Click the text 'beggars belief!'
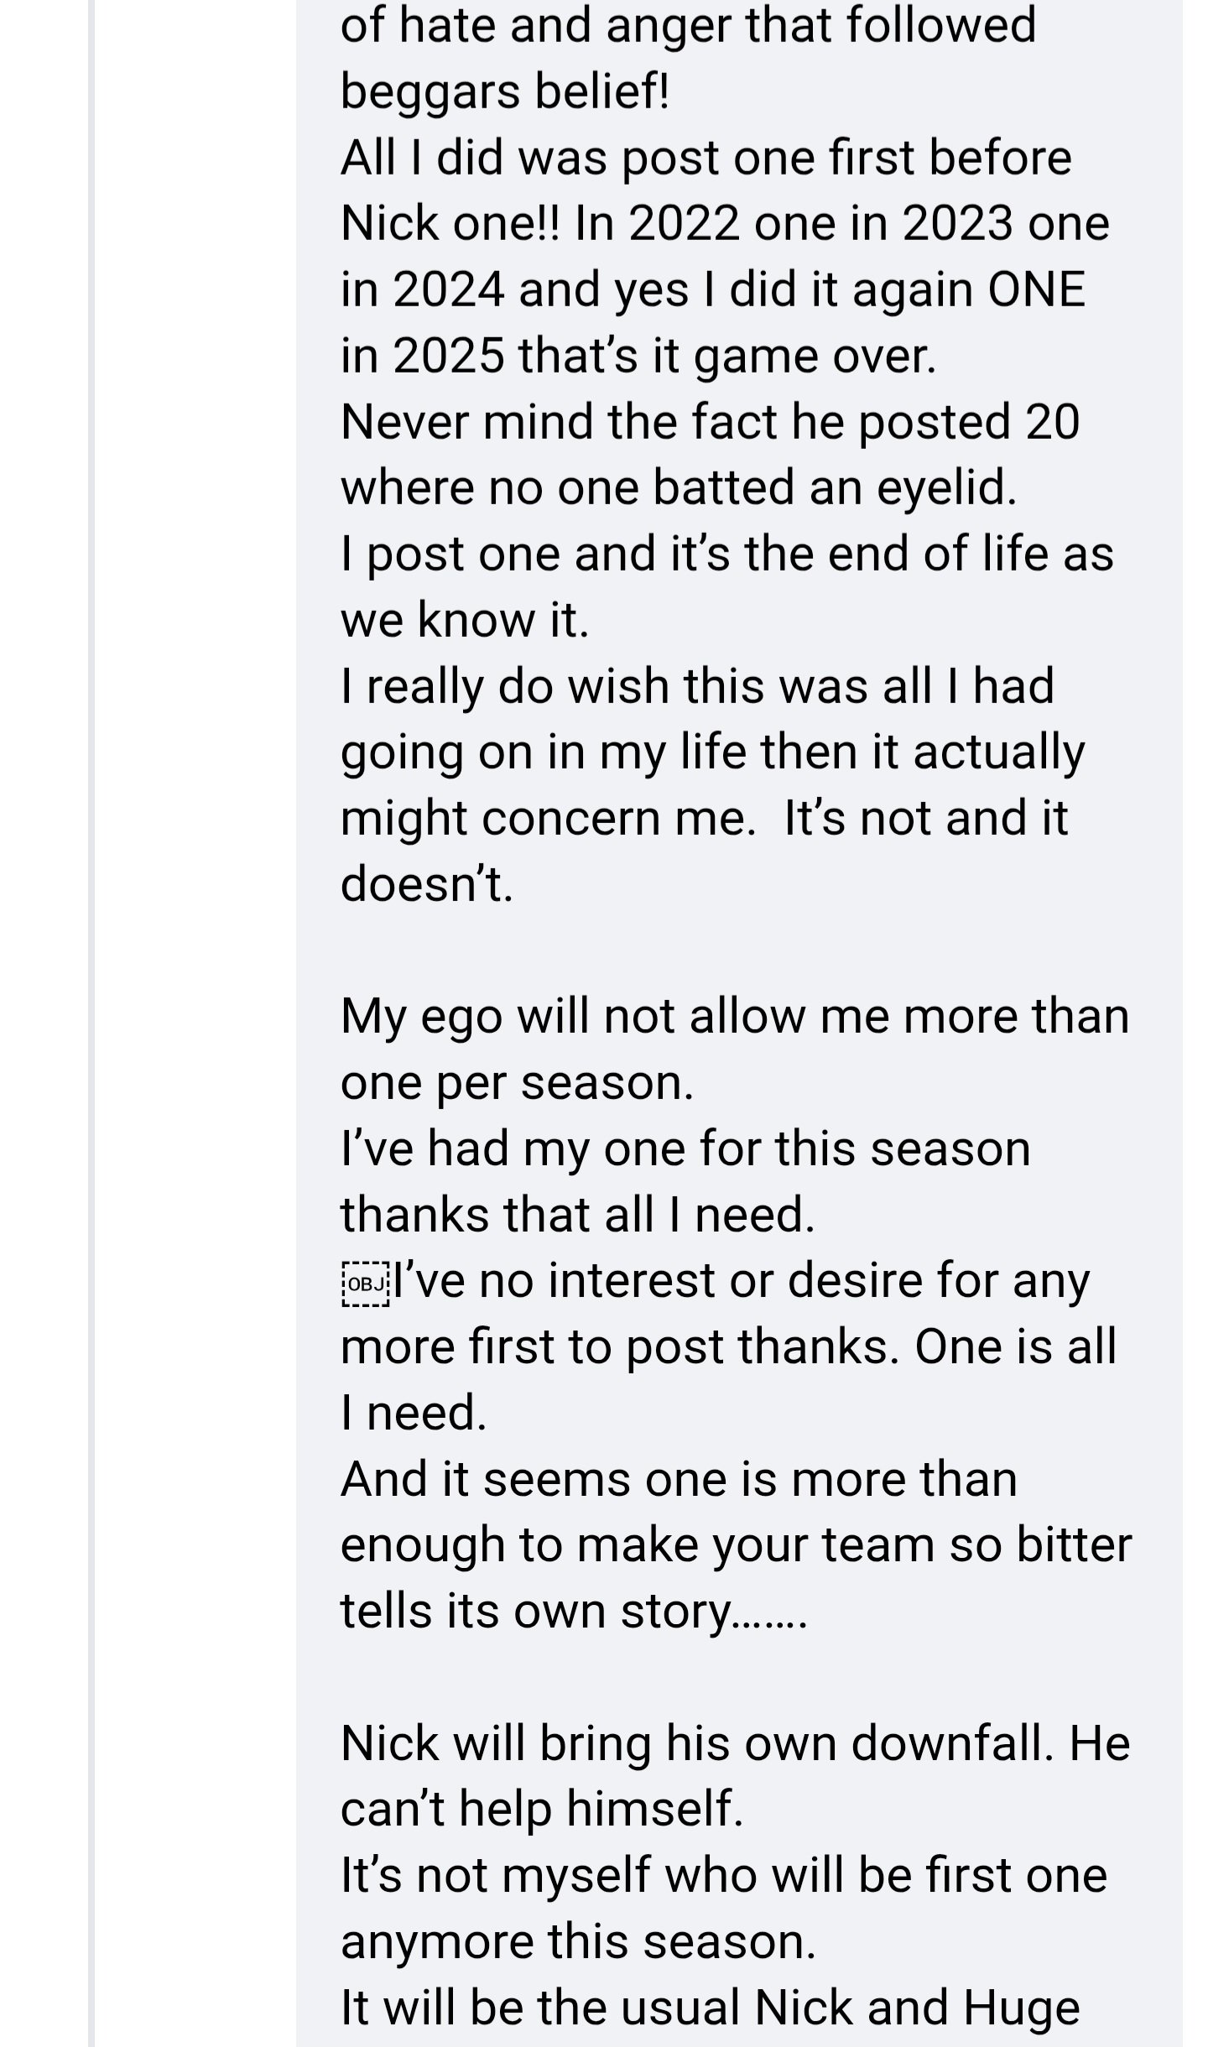 pyautogui.click(x=505, y=91)
